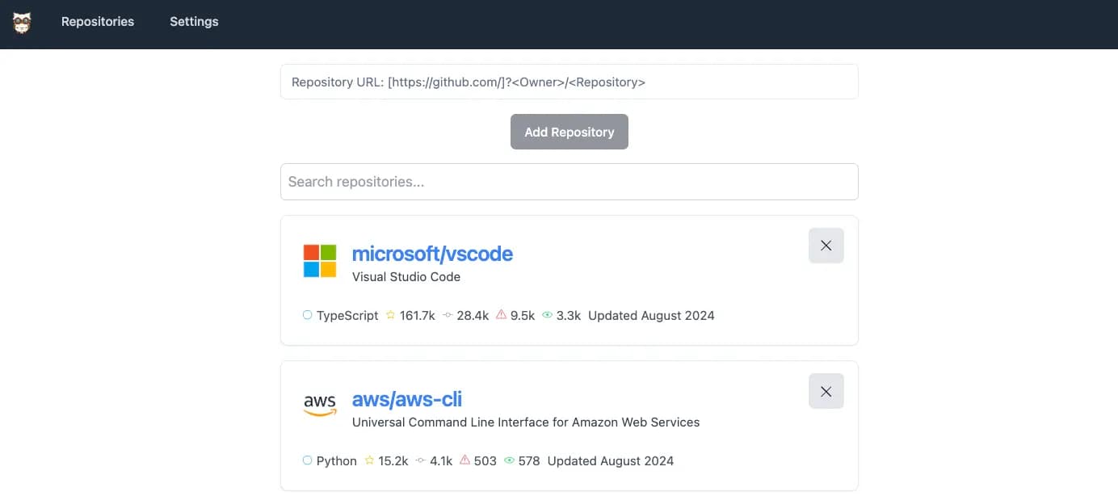Viewport: 1118px width, 496px height.
Task: Click the "15.2k" star count
Action: point(393,460)
